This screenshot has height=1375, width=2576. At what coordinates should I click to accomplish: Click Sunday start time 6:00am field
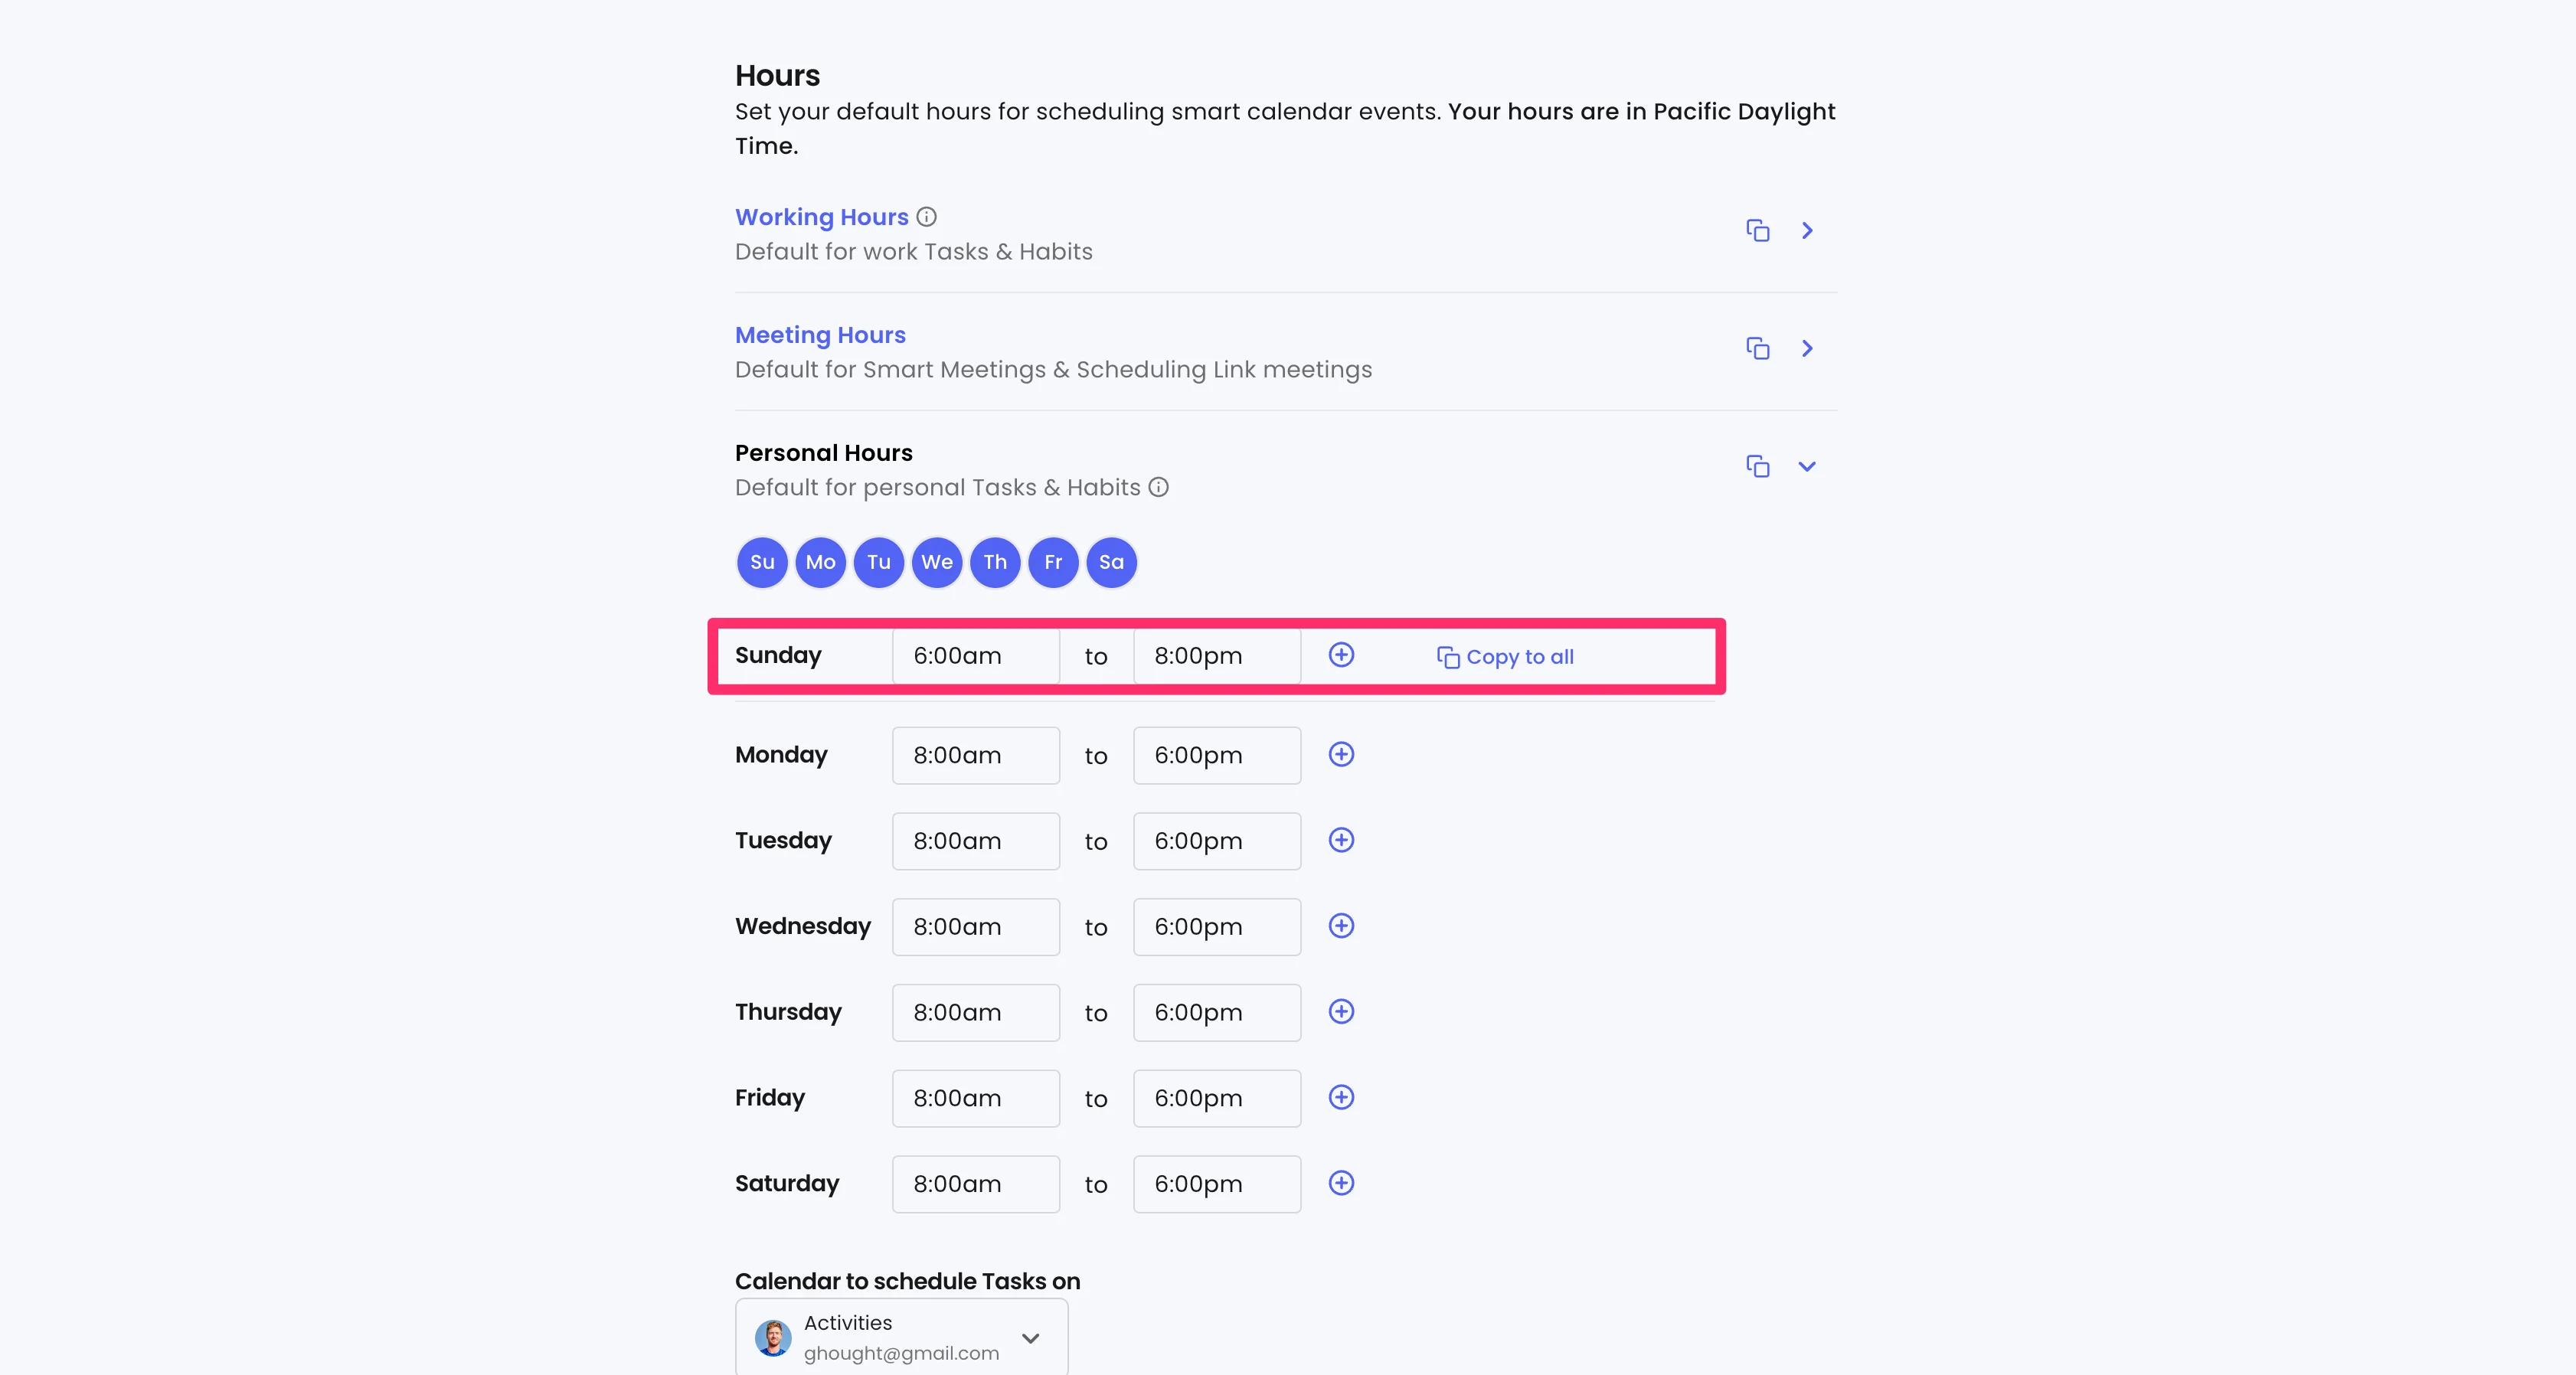tap(975, 656)
